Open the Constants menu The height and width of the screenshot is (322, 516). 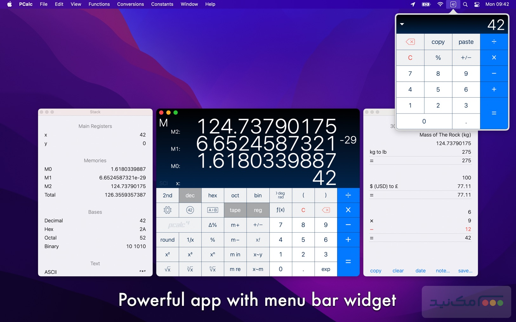click(162, 4)
